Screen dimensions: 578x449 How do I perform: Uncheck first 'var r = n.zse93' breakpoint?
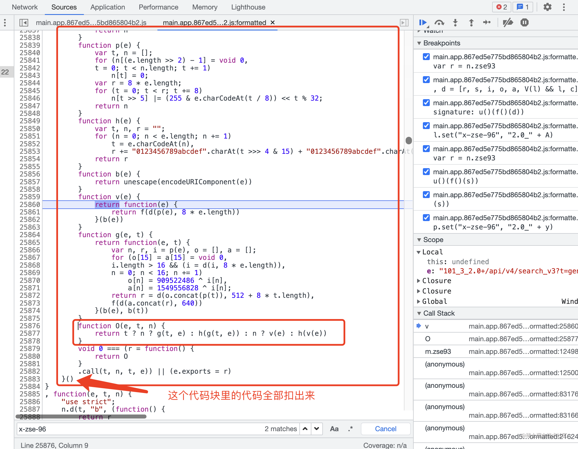426,57
